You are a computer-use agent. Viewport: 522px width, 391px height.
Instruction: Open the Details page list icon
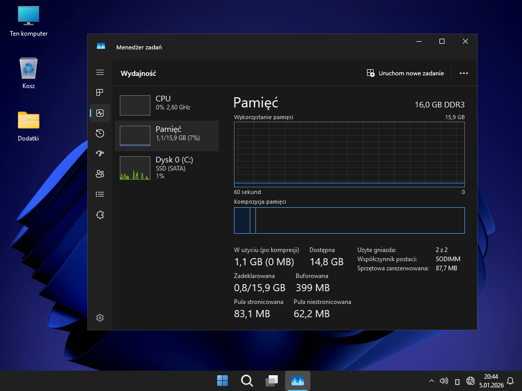click(100, 194)
